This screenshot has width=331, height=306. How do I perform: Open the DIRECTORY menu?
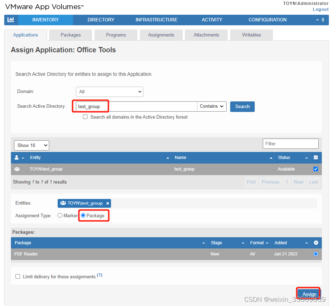pyautogui.click(x=101, y=20)
